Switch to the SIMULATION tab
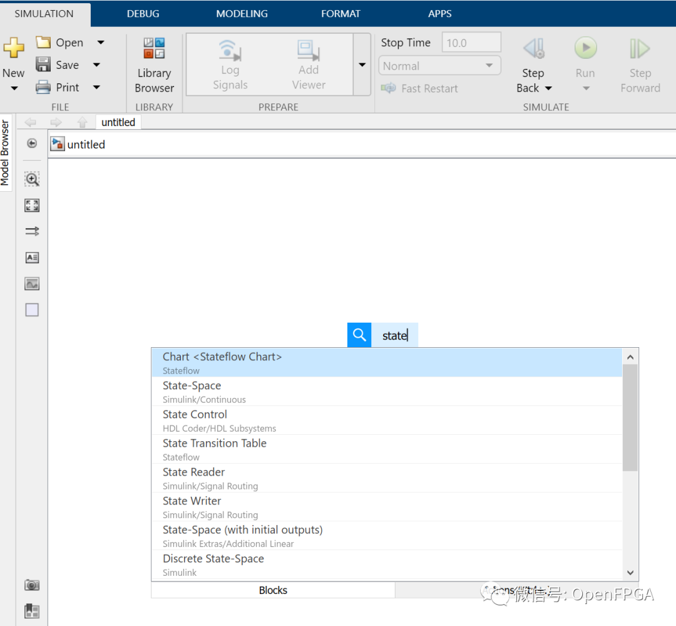This screenshot has height=626, width=676. 44,14
